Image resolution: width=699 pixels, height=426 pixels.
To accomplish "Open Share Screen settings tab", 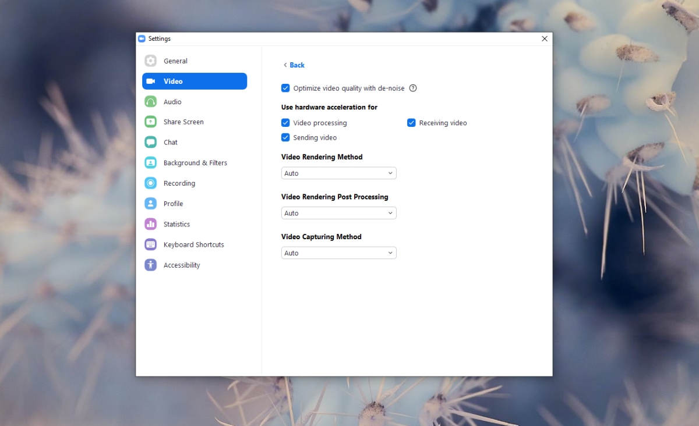I will (x=195, y=122).
